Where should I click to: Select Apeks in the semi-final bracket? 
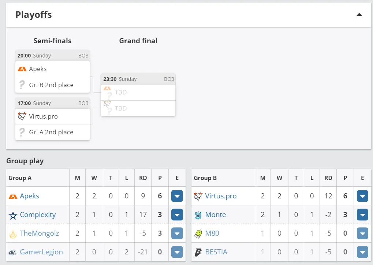[53, 69]
